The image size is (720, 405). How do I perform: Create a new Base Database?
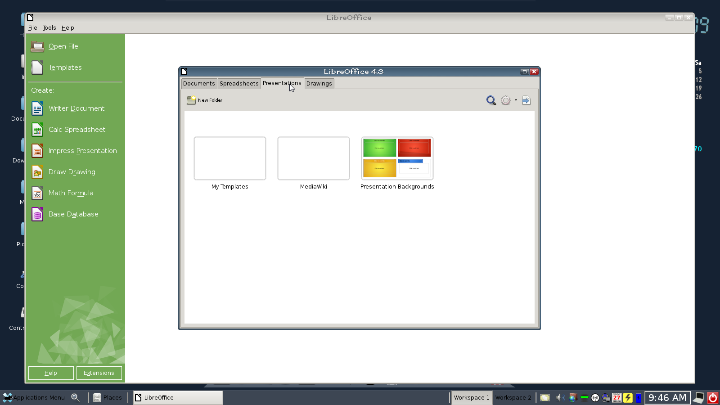(65, 214)
